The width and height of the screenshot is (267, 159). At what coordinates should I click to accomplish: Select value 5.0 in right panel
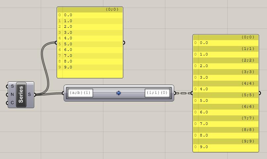204,100
